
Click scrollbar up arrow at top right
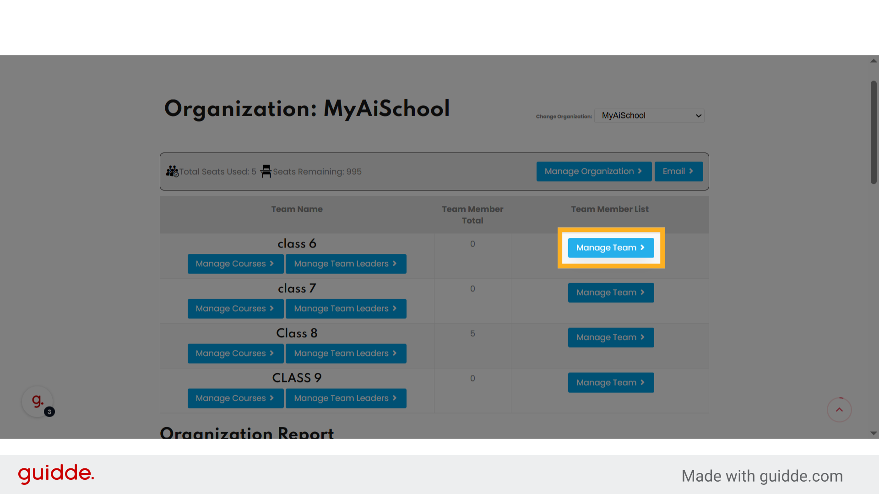coord(874,61)
